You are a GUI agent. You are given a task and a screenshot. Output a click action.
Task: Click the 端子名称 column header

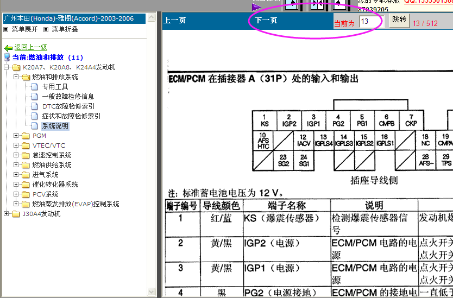287,206
